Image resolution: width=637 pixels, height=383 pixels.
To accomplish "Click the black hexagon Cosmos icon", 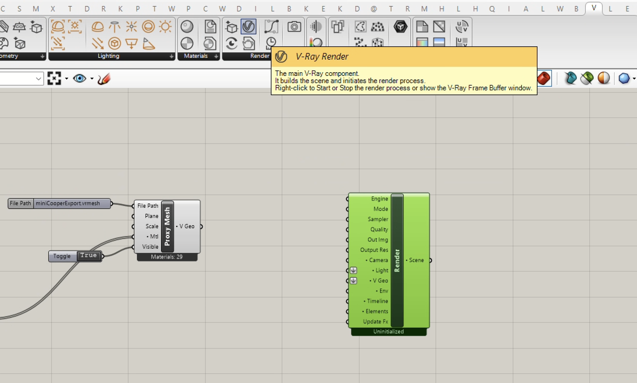I will pos(400,27).
